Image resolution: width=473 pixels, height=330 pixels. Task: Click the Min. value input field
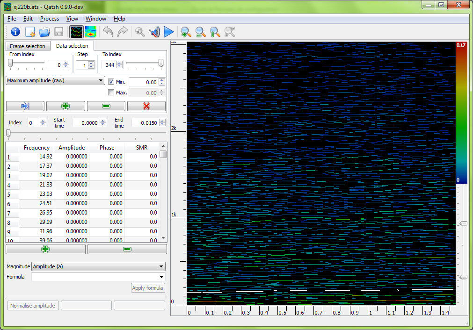tap(144, 82)
